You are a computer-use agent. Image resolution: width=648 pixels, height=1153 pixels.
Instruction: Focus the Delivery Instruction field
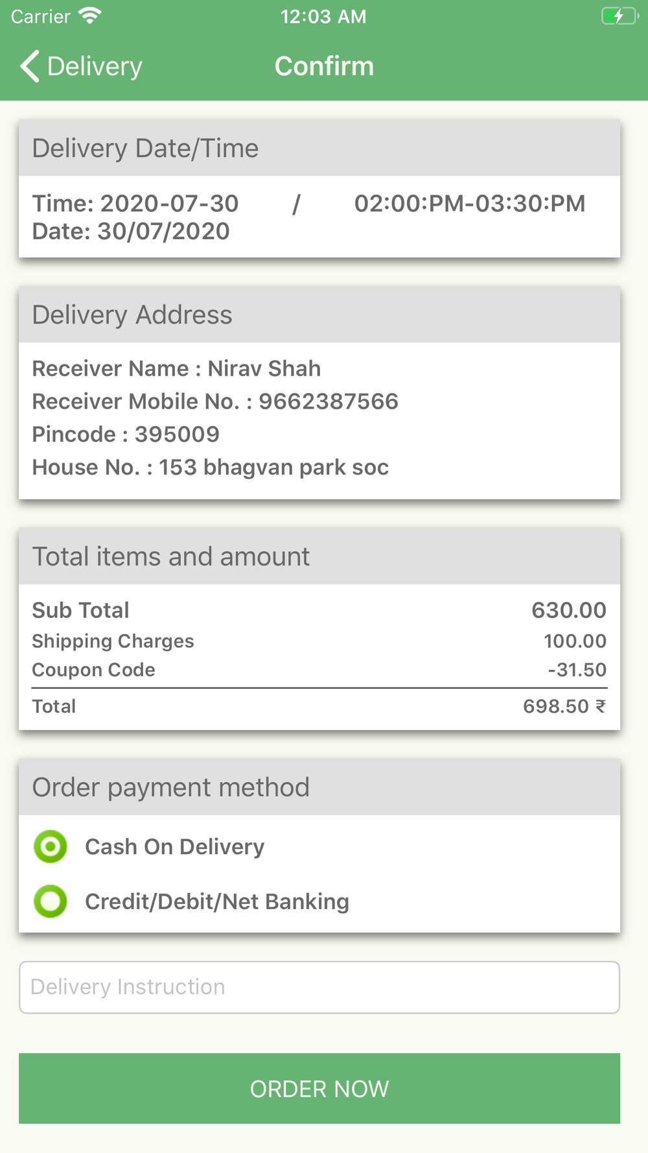click(x=319, y=987)
